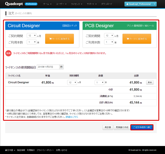This screenshot has width=165, height=154.
Task: Click the 特典 red badge icon
Action: pyautogui.click(x=9, y=53)
